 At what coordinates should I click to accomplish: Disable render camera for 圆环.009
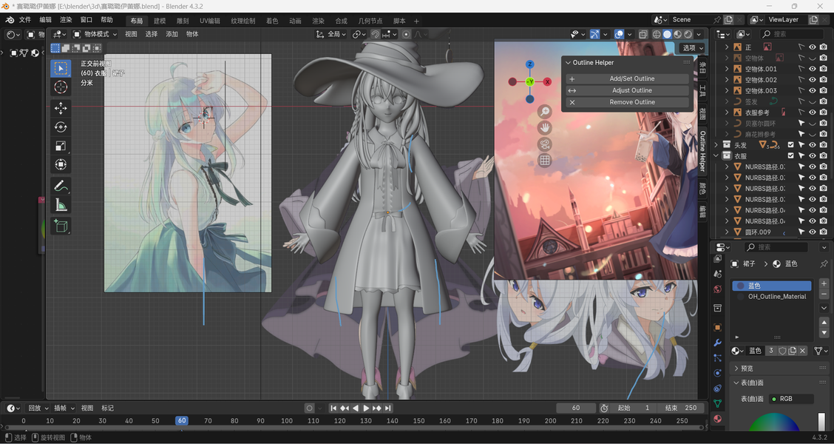pyautogui.click(x=824, y=232)
